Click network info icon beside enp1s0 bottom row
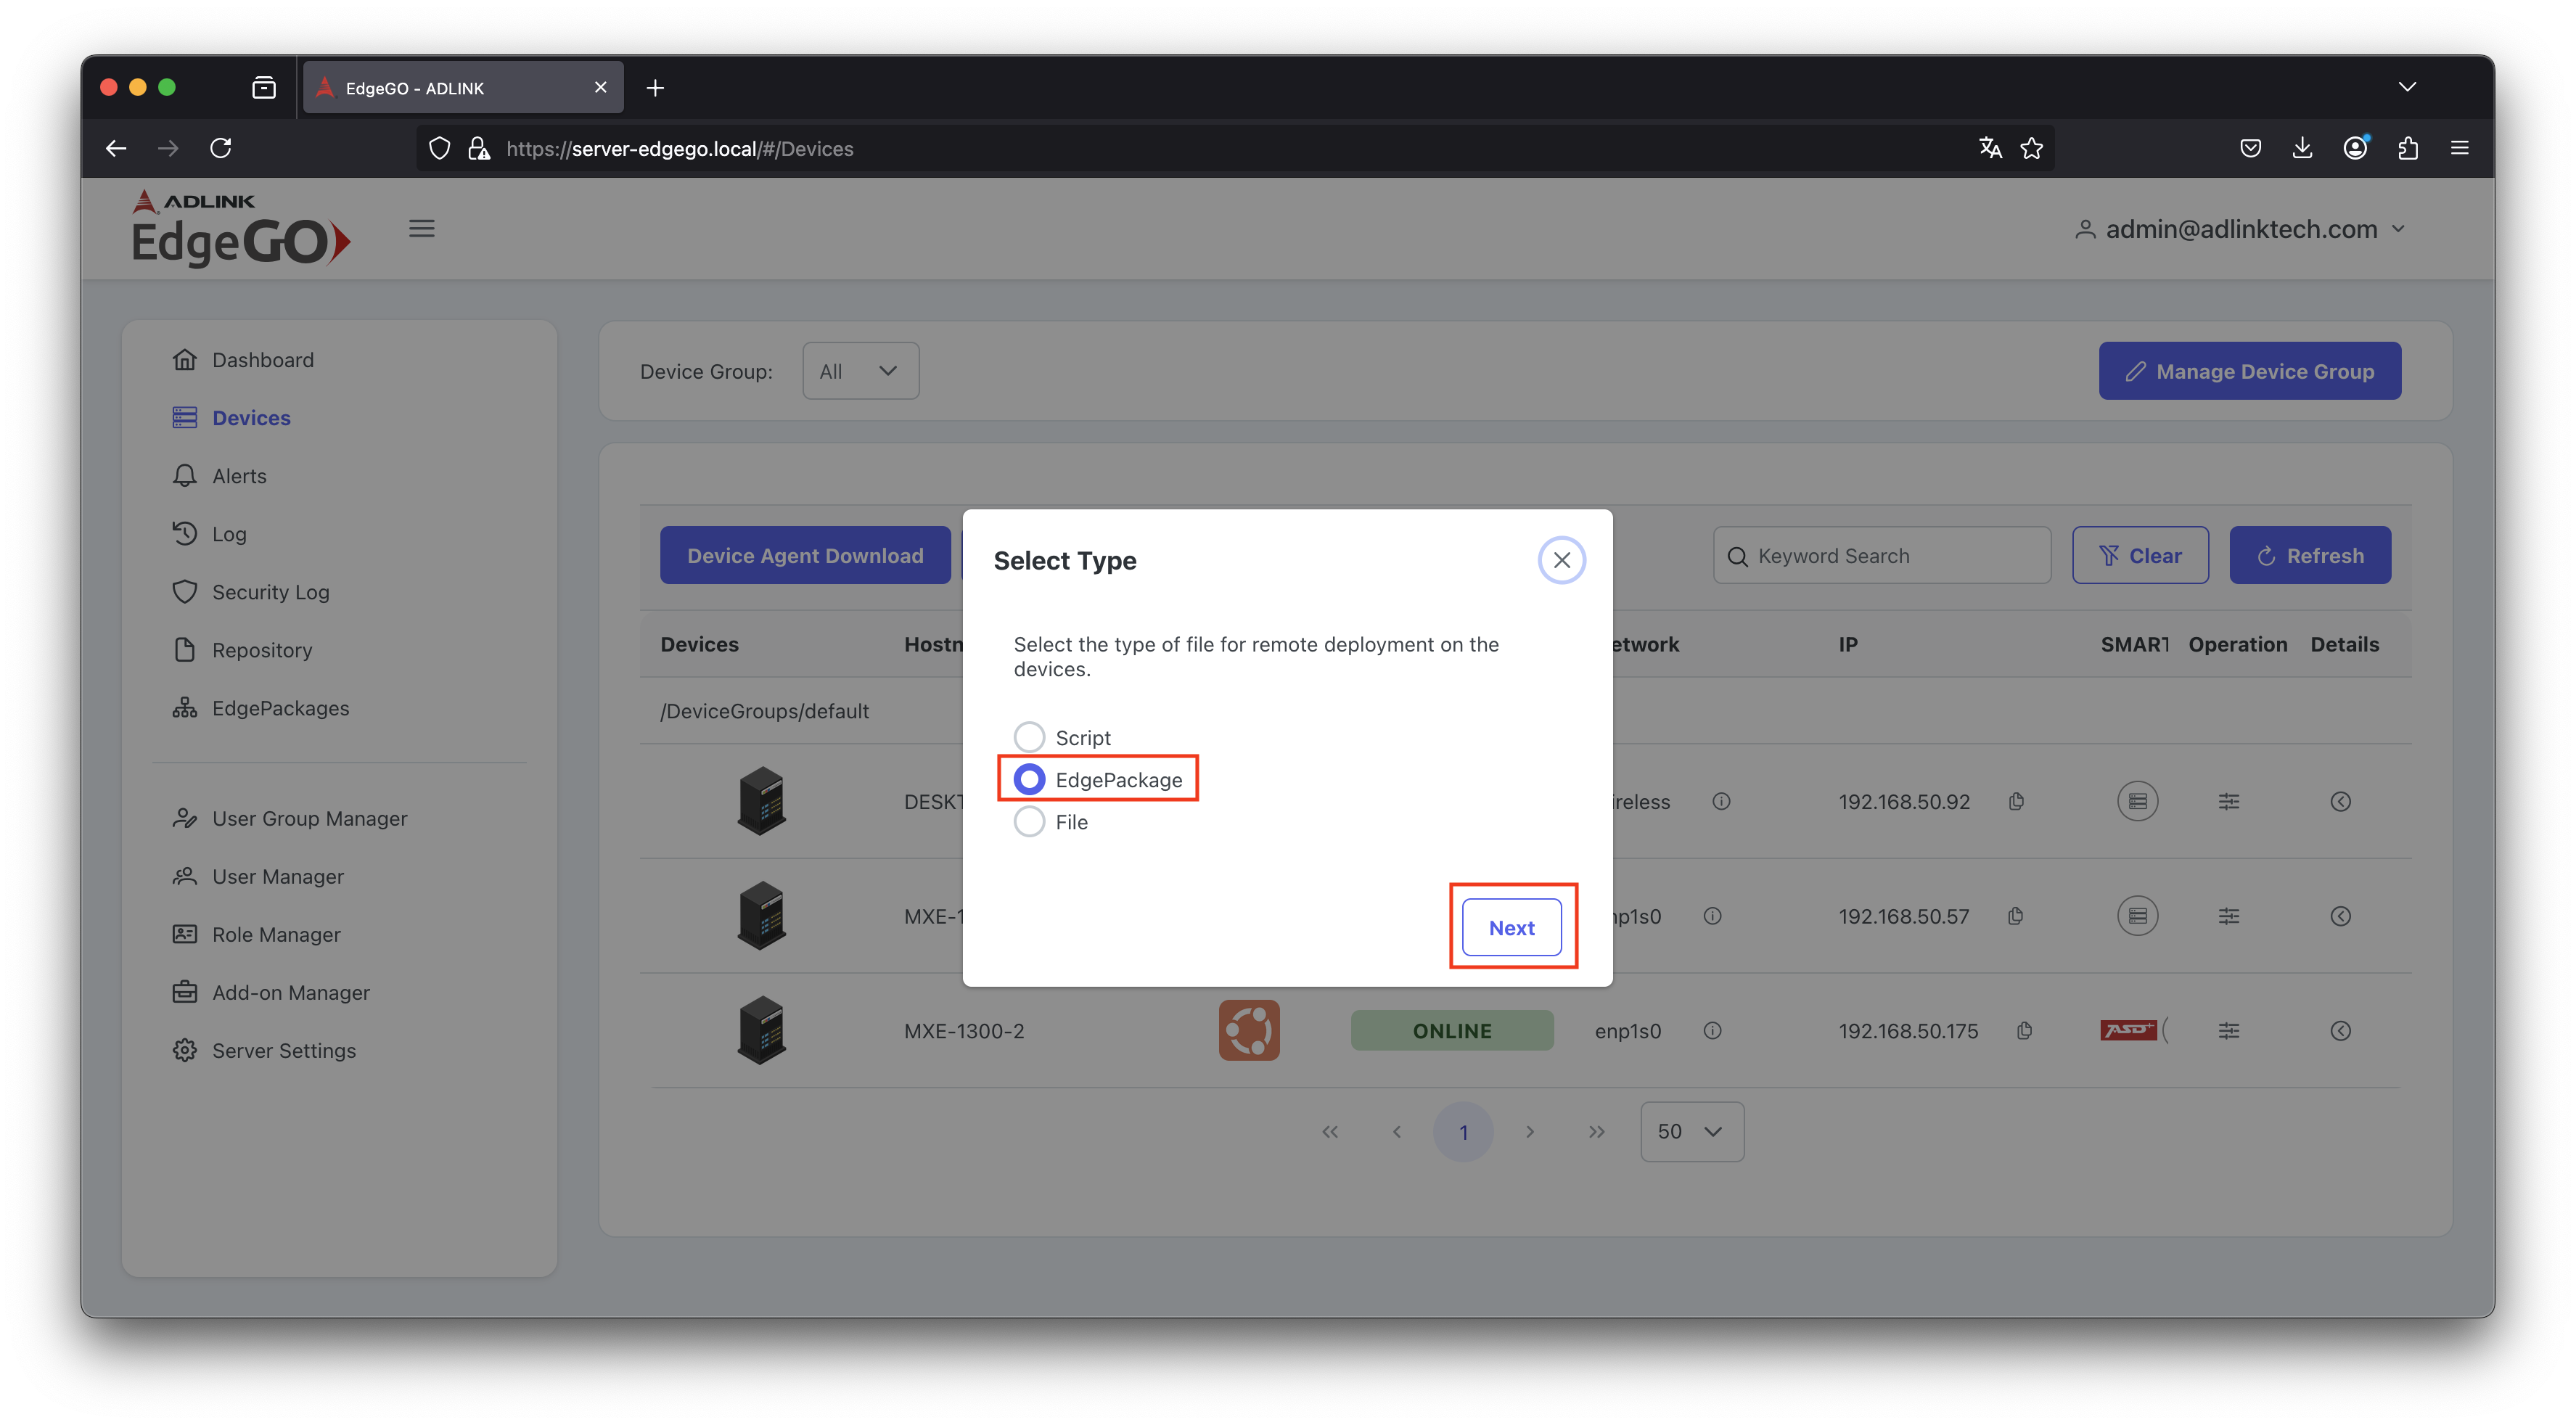The height and width of the screenshot is (1425, 2576). (1712, 1030)
